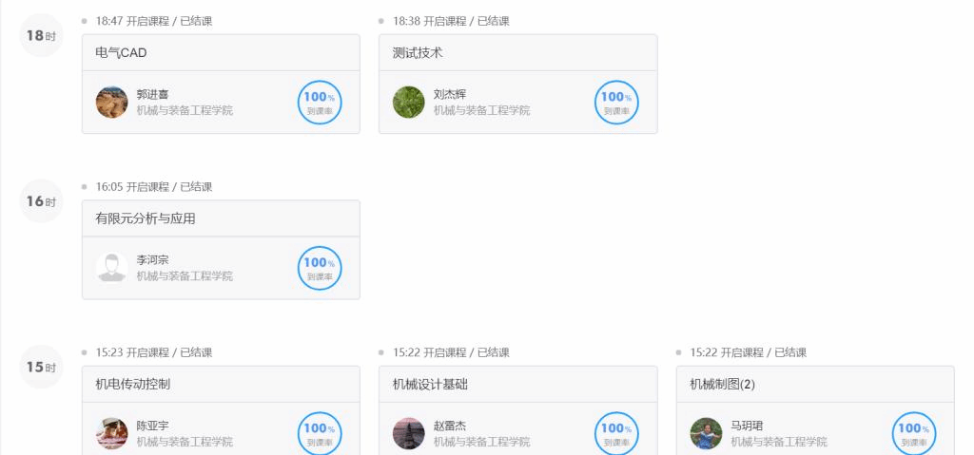Open the 电气CAD course title

click(122, 53)
